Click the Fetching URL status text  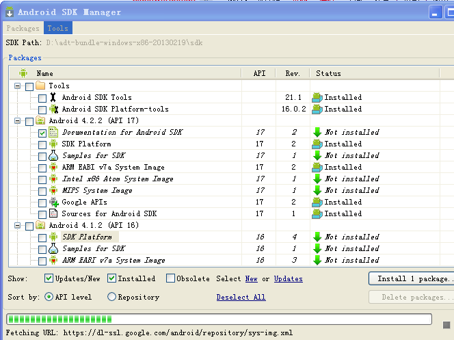[x=149, y=332]
